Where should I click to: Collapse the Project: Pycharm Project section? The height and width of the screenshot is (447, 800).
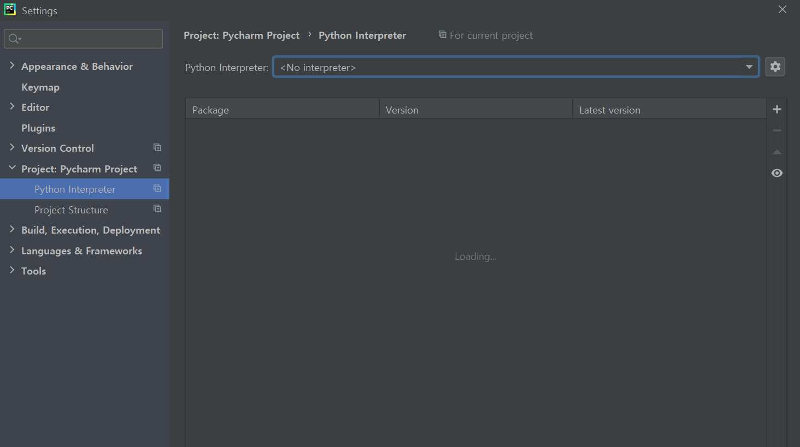pyautogui.click(x=12, y=168)
